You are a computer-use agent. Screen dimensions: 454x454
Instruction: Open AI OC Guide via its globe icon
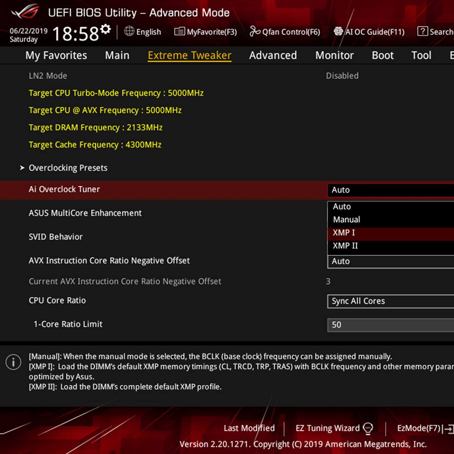(338, 31)
